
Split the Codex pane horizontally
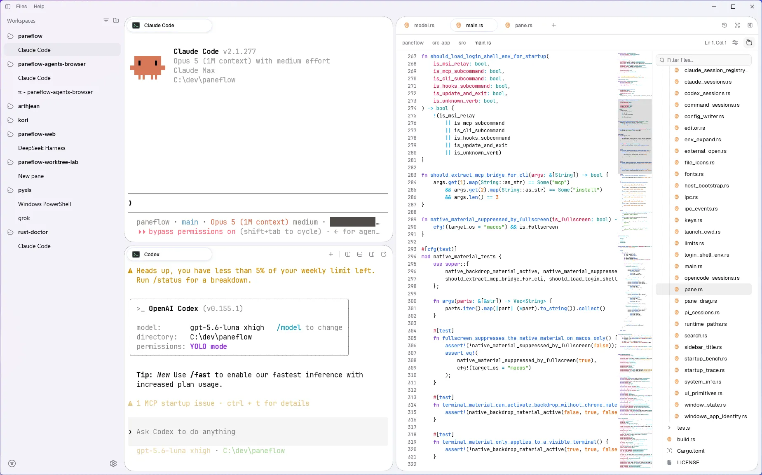(360, 254)
